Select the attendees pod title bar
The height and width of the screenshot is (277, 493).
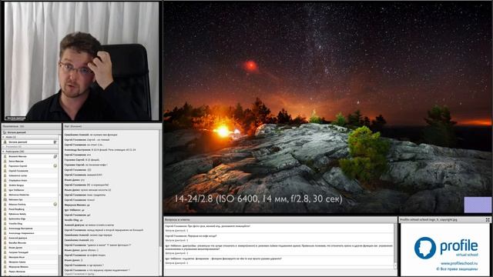31,126
